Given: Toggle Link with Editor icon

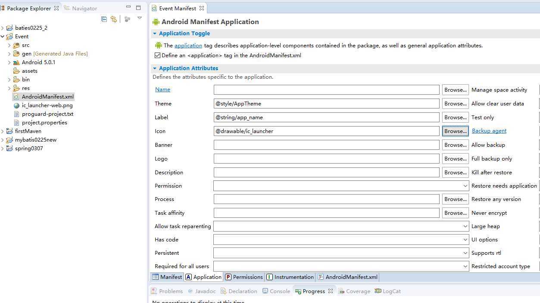Looking at the screenshot, I should [x=114, y=19].
